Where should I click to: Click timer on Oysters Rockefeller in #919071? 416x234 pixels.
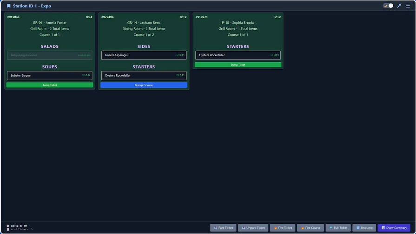point(275,55)
